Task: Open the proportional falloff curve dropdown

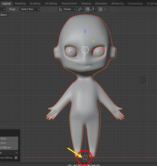Action: click(x=106, y=9)
